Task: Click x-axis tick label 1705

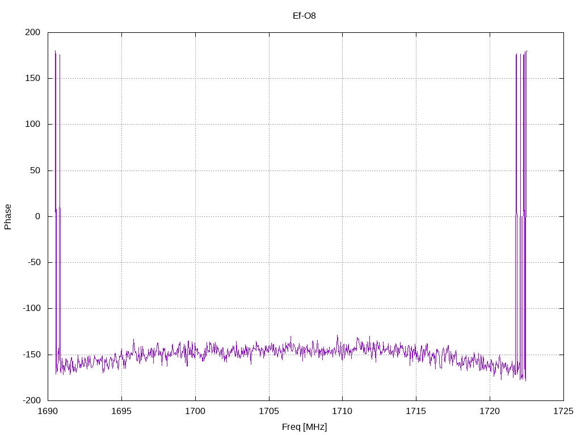Action: coord(269,411)
